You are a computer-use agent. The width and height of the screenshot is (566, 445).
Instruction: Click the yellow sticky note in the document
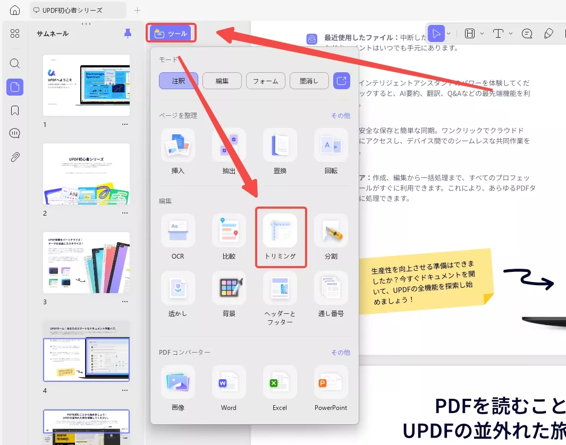coord(426,282)
